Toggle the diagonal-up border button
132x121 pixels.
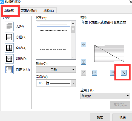coord(84,73)
